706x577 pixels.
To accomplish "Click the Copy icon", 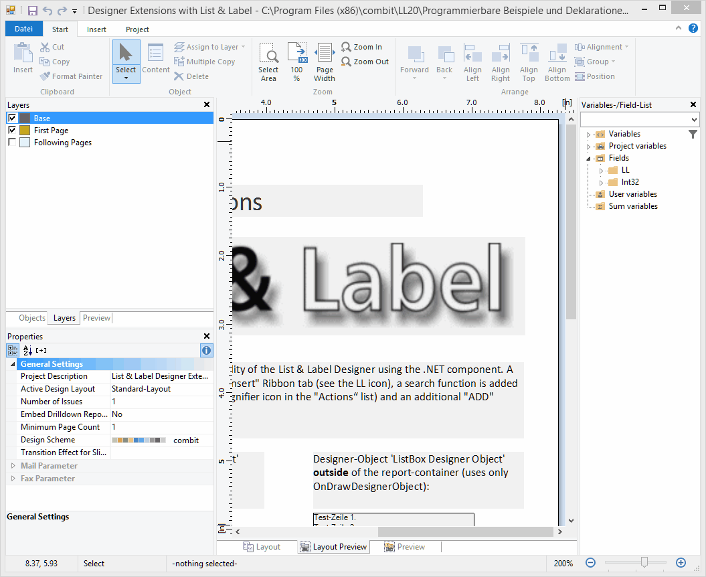I will pyautogui.click(x=44, y=62).
